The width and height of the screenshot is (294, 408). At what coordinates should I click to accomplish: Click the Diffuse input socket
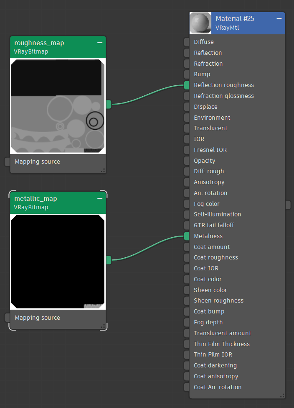click(186, 42)
